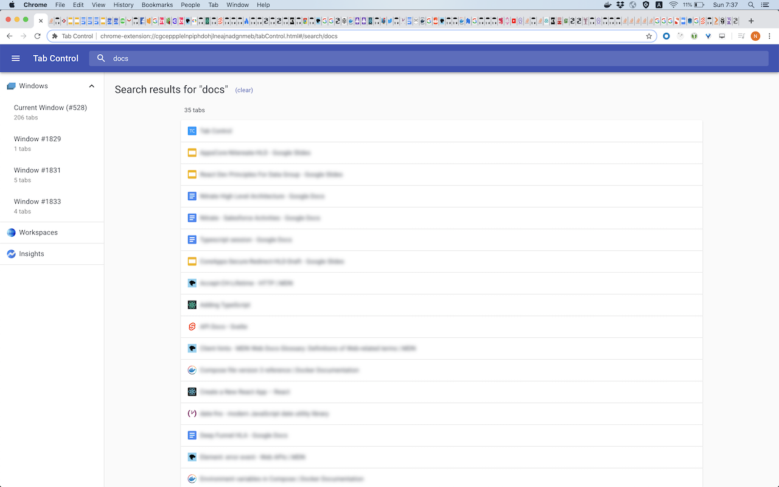Click the Windows section stacked-windows icon
Viewport: 779px width, 487px height.
[x=11, y=86]
